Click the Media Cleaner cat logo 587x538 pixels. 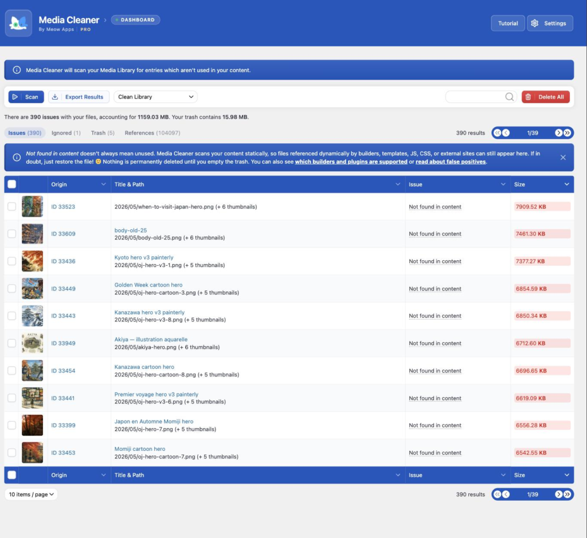(18, 23)
